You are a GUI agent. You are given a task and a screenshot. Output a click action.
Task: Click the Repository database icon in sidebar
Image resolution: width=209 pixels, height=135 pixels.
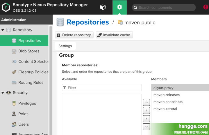coord(8,30)
